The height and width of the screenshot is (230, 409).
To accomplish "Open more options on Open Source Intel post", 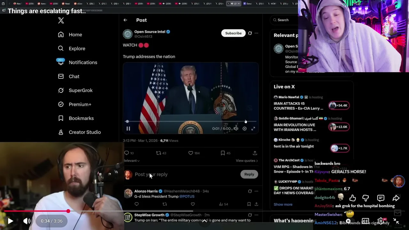I will coord(256,33).
